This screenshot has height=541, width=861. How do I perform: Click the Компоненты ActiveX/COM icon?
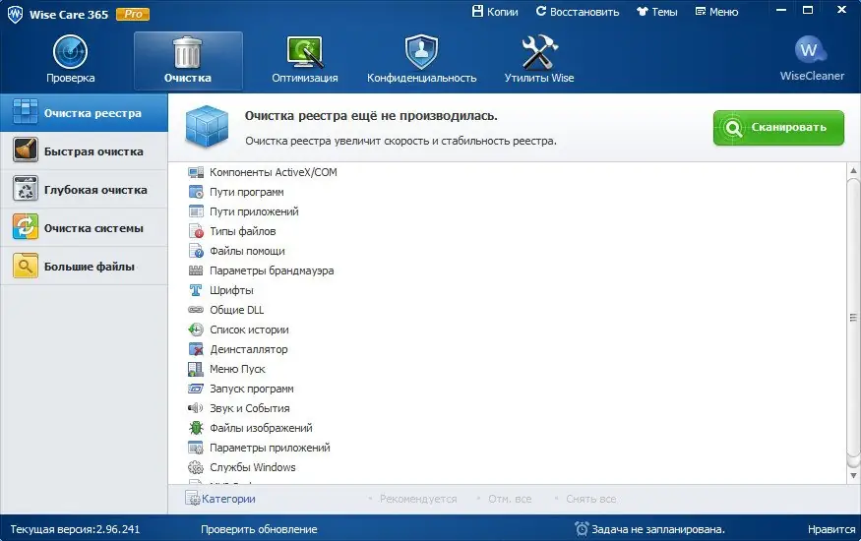click(x=196, y=172)
